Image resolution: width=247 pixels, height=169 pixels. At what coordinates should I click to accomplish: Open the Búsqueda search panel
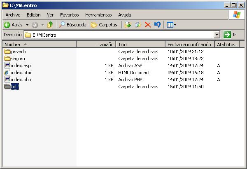click(73, 25)
